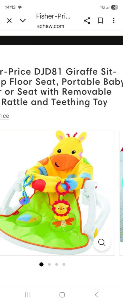The height and width of the screenshot is (303, 123).
Task: Tap the Android home button
Action: tap(62, 295)
